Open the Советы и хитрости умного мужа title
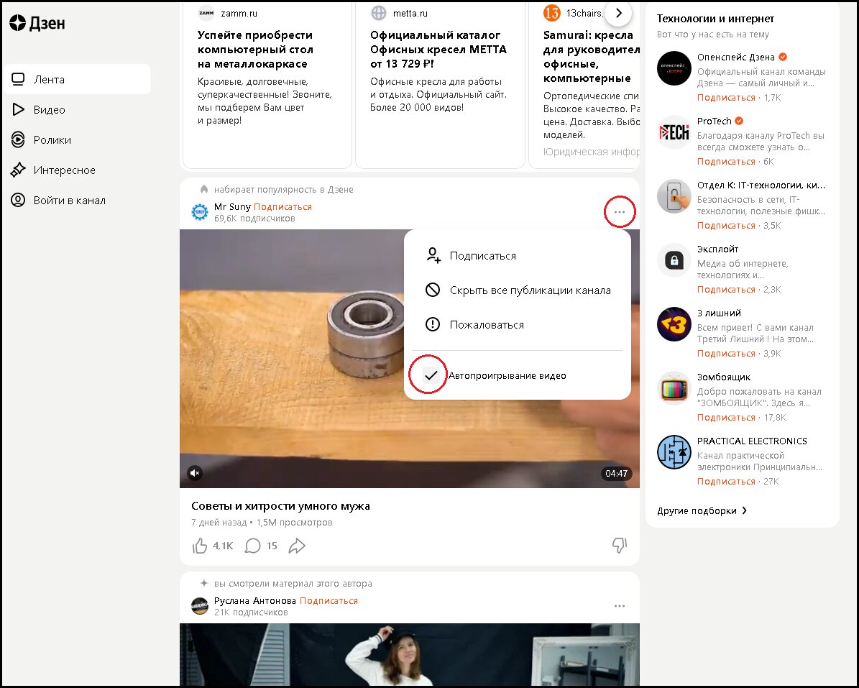 (280, 506)
